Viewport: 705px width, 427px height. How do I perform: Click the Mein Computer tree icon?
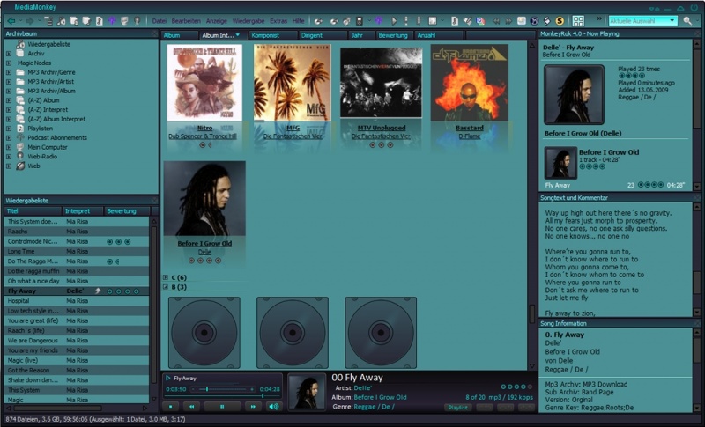tap(20, 146)
